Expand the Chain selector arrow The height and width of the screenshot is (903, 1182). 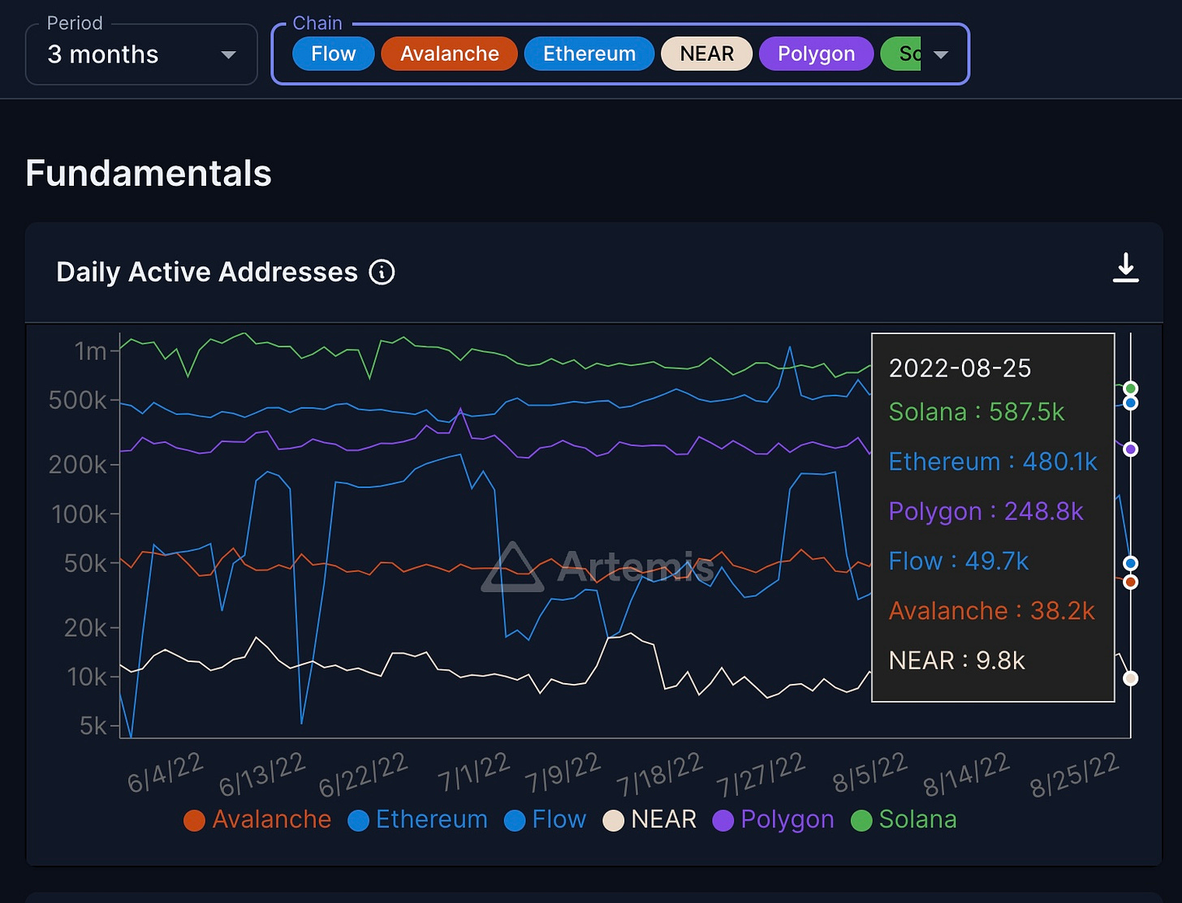tap(941, 54)
